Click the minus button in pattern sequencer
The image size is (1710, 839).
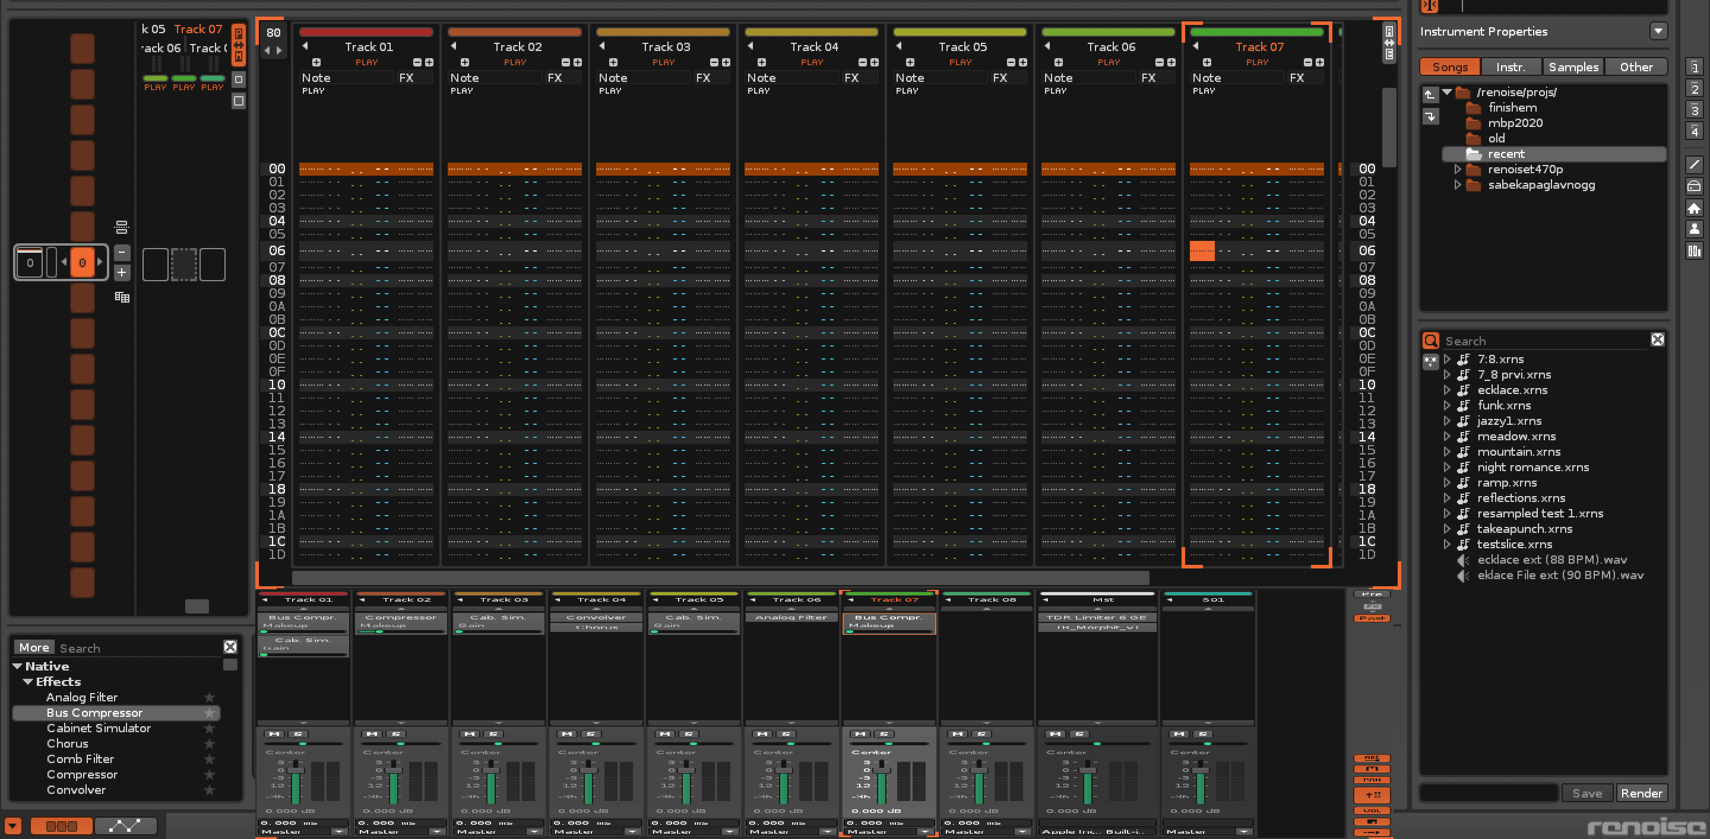click(x=122, y=252)
